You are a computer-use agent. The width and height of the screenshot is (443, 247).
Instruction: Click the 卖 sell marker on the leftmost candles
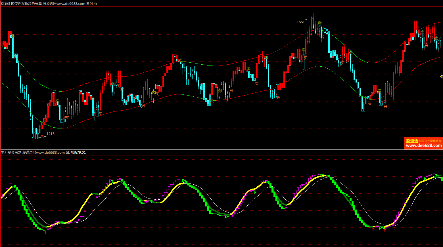12,36
